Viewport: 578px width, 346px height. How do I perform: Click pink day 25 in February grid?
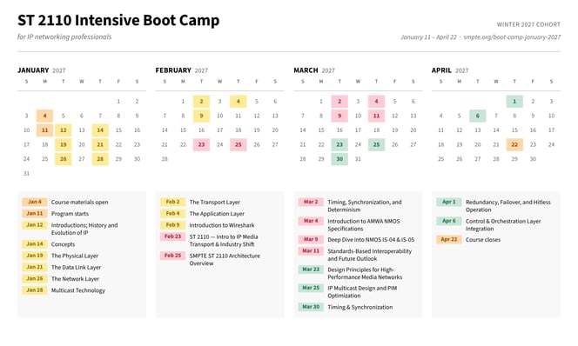click(x=239, y=144)
